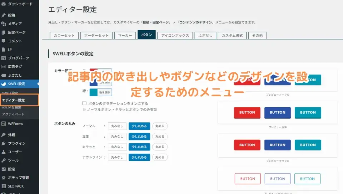Enable the button gradation checkbox
The height and width of the screenshot is (194, 343).
84,103
